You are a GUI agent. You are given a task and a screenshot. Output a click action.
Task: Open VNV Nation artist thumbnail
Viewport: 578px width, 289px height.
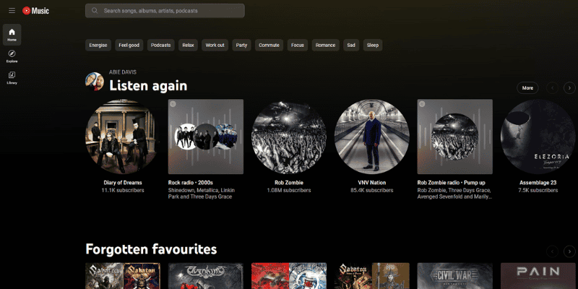pyautogui.click(x=372, y=137)
